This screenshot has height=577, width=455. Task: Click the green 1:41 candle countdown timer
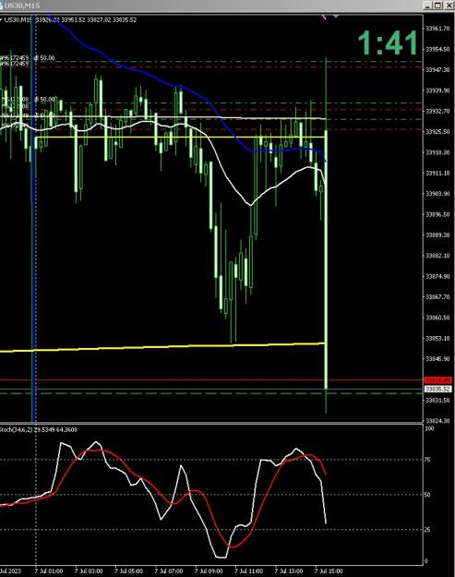389,42
